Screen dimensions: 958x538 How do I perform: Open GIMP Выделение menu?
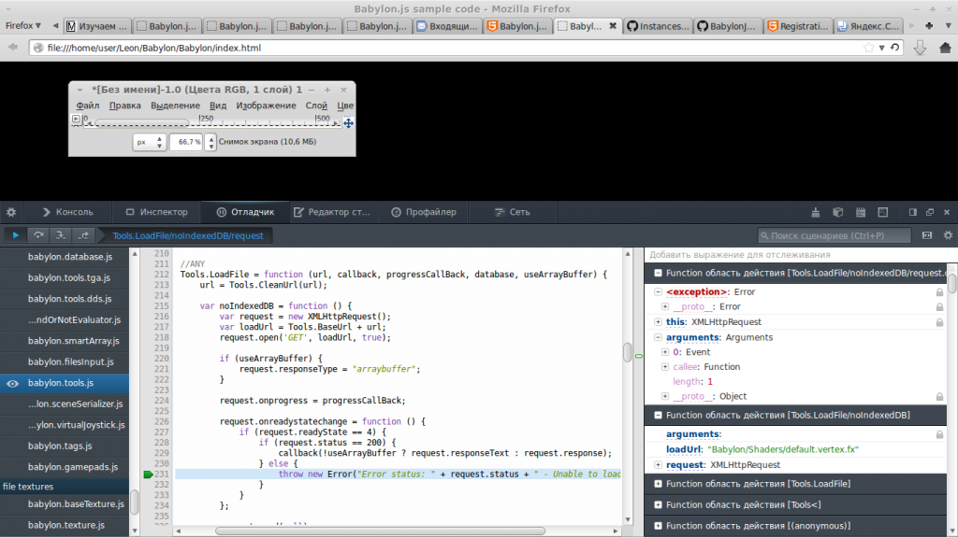[175, 106]
